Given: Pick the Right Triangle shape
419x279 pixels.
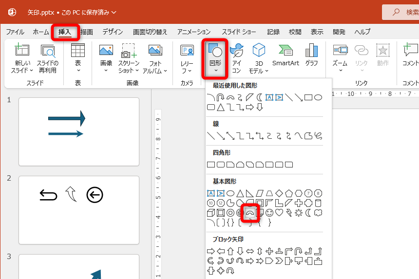Looking at the screenshot, I should click(250, 193).
